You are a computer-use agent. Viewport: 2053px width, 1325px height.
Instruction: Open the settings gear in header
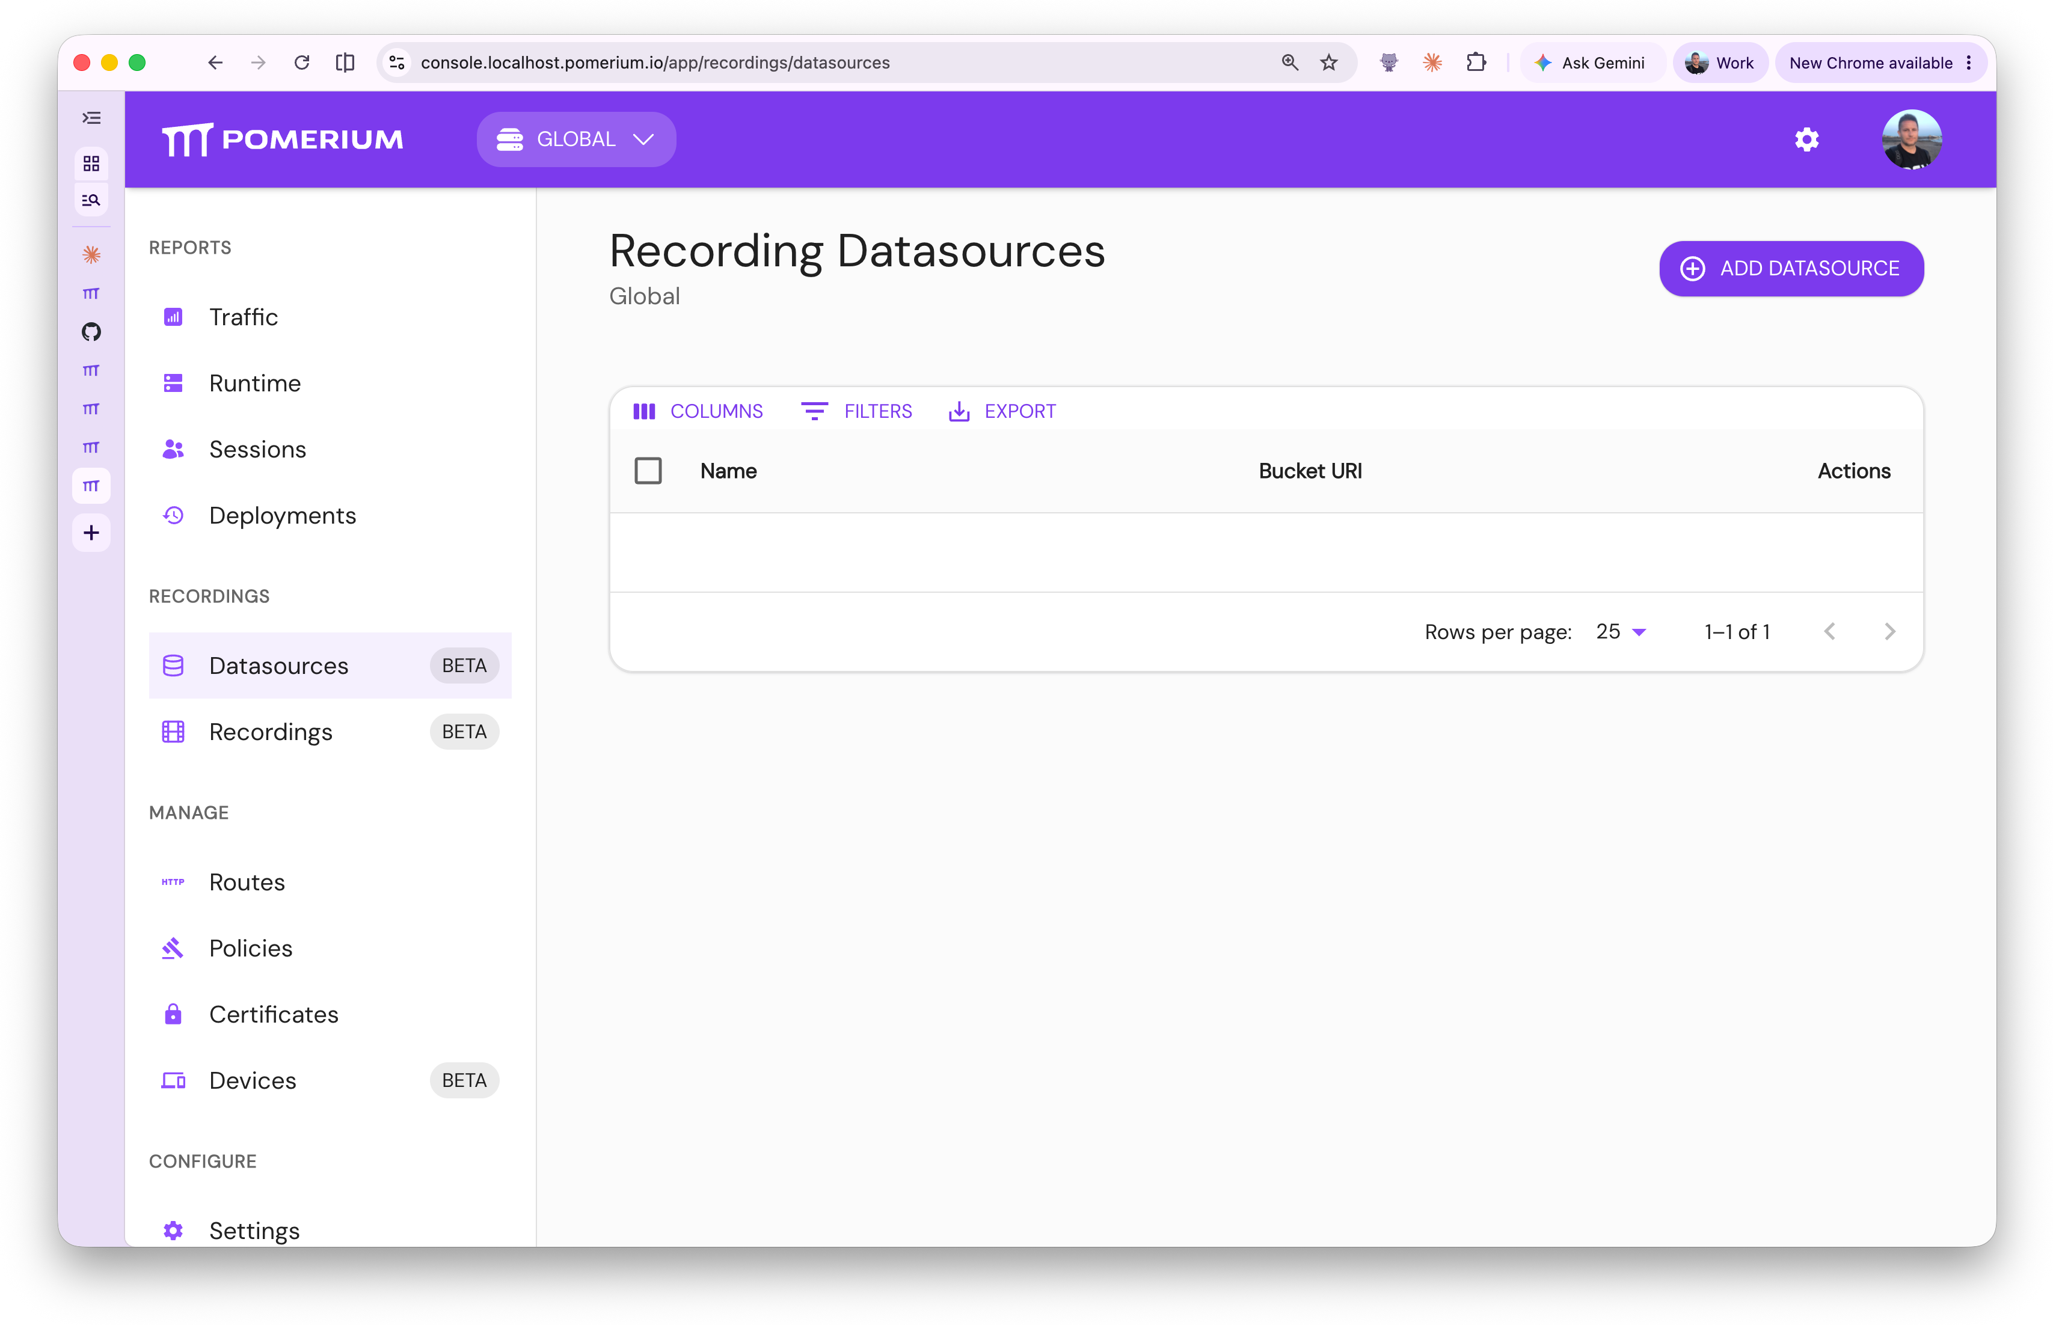pyautogui.click(x=1806, y=139)
